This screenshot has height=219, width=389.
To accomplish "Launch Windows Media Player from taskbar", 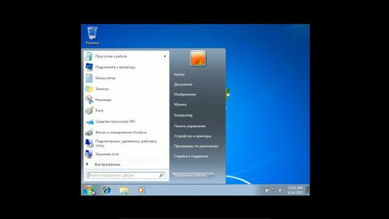I will [141, 190].
